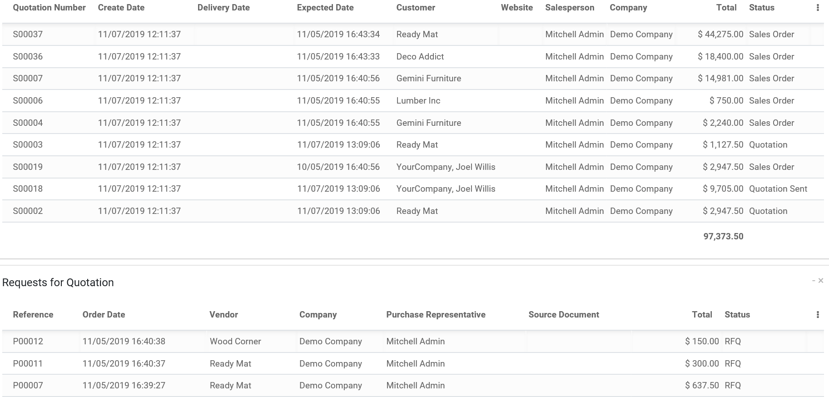The height and width of the screenshot is (397, 829).
Task: Click $ 2,240.00 total cell
Action: coord(723,123)
